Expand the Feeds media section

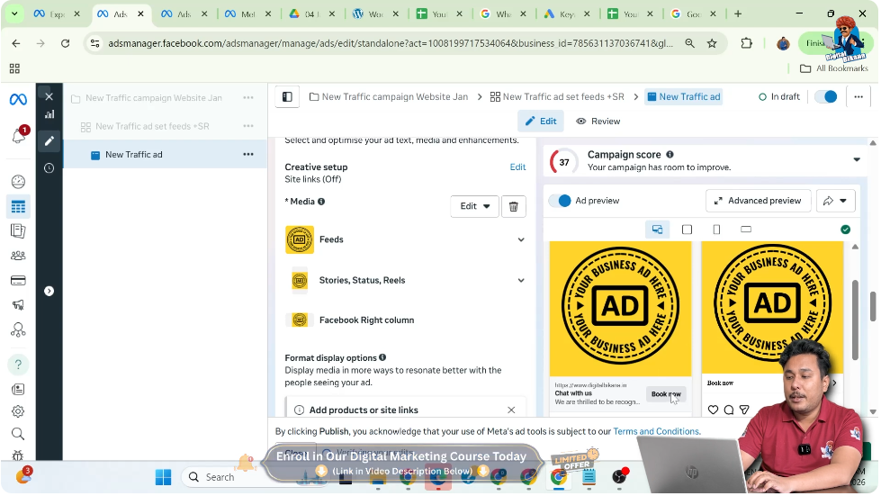pyautogui.click(x=521, y=239)
